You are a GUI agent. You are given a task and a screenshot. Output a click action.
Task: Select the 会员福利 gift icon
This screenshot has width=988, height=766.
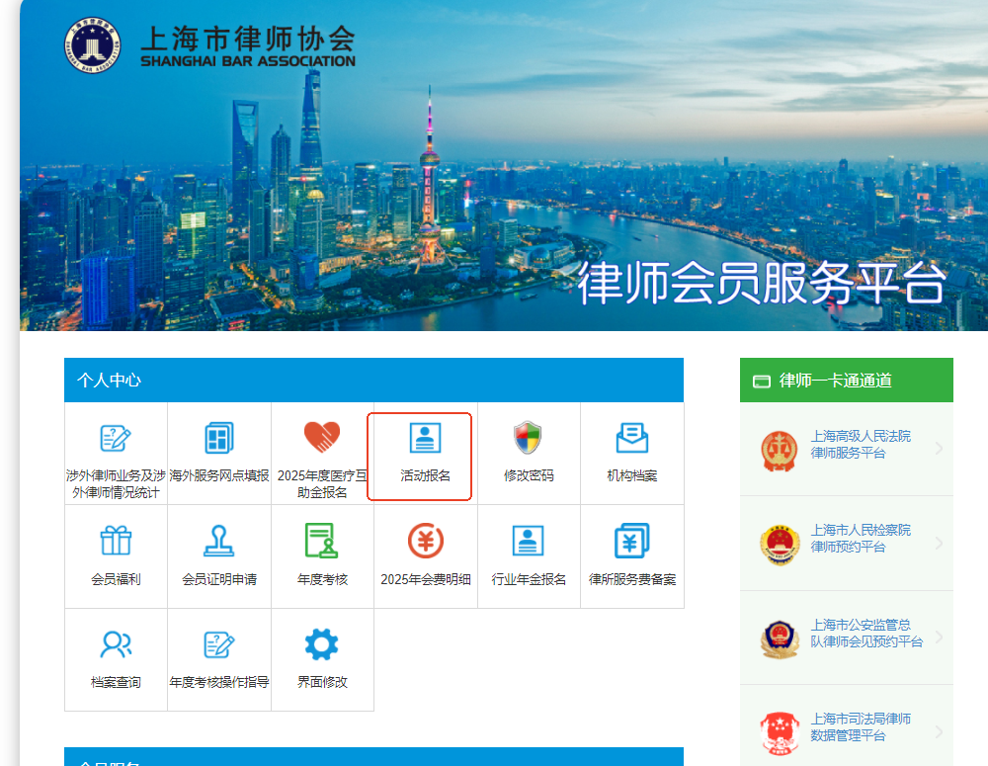pos(116,542)
